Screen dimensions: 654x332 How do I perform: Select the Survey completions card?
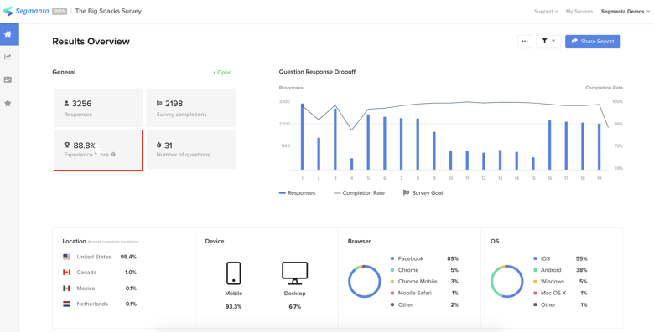coord(191,107)
